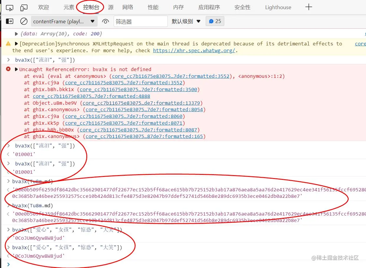Viewport: 366px width, 268px height.
Task: Clear the console with the ban icon
Action: point(24,21)
